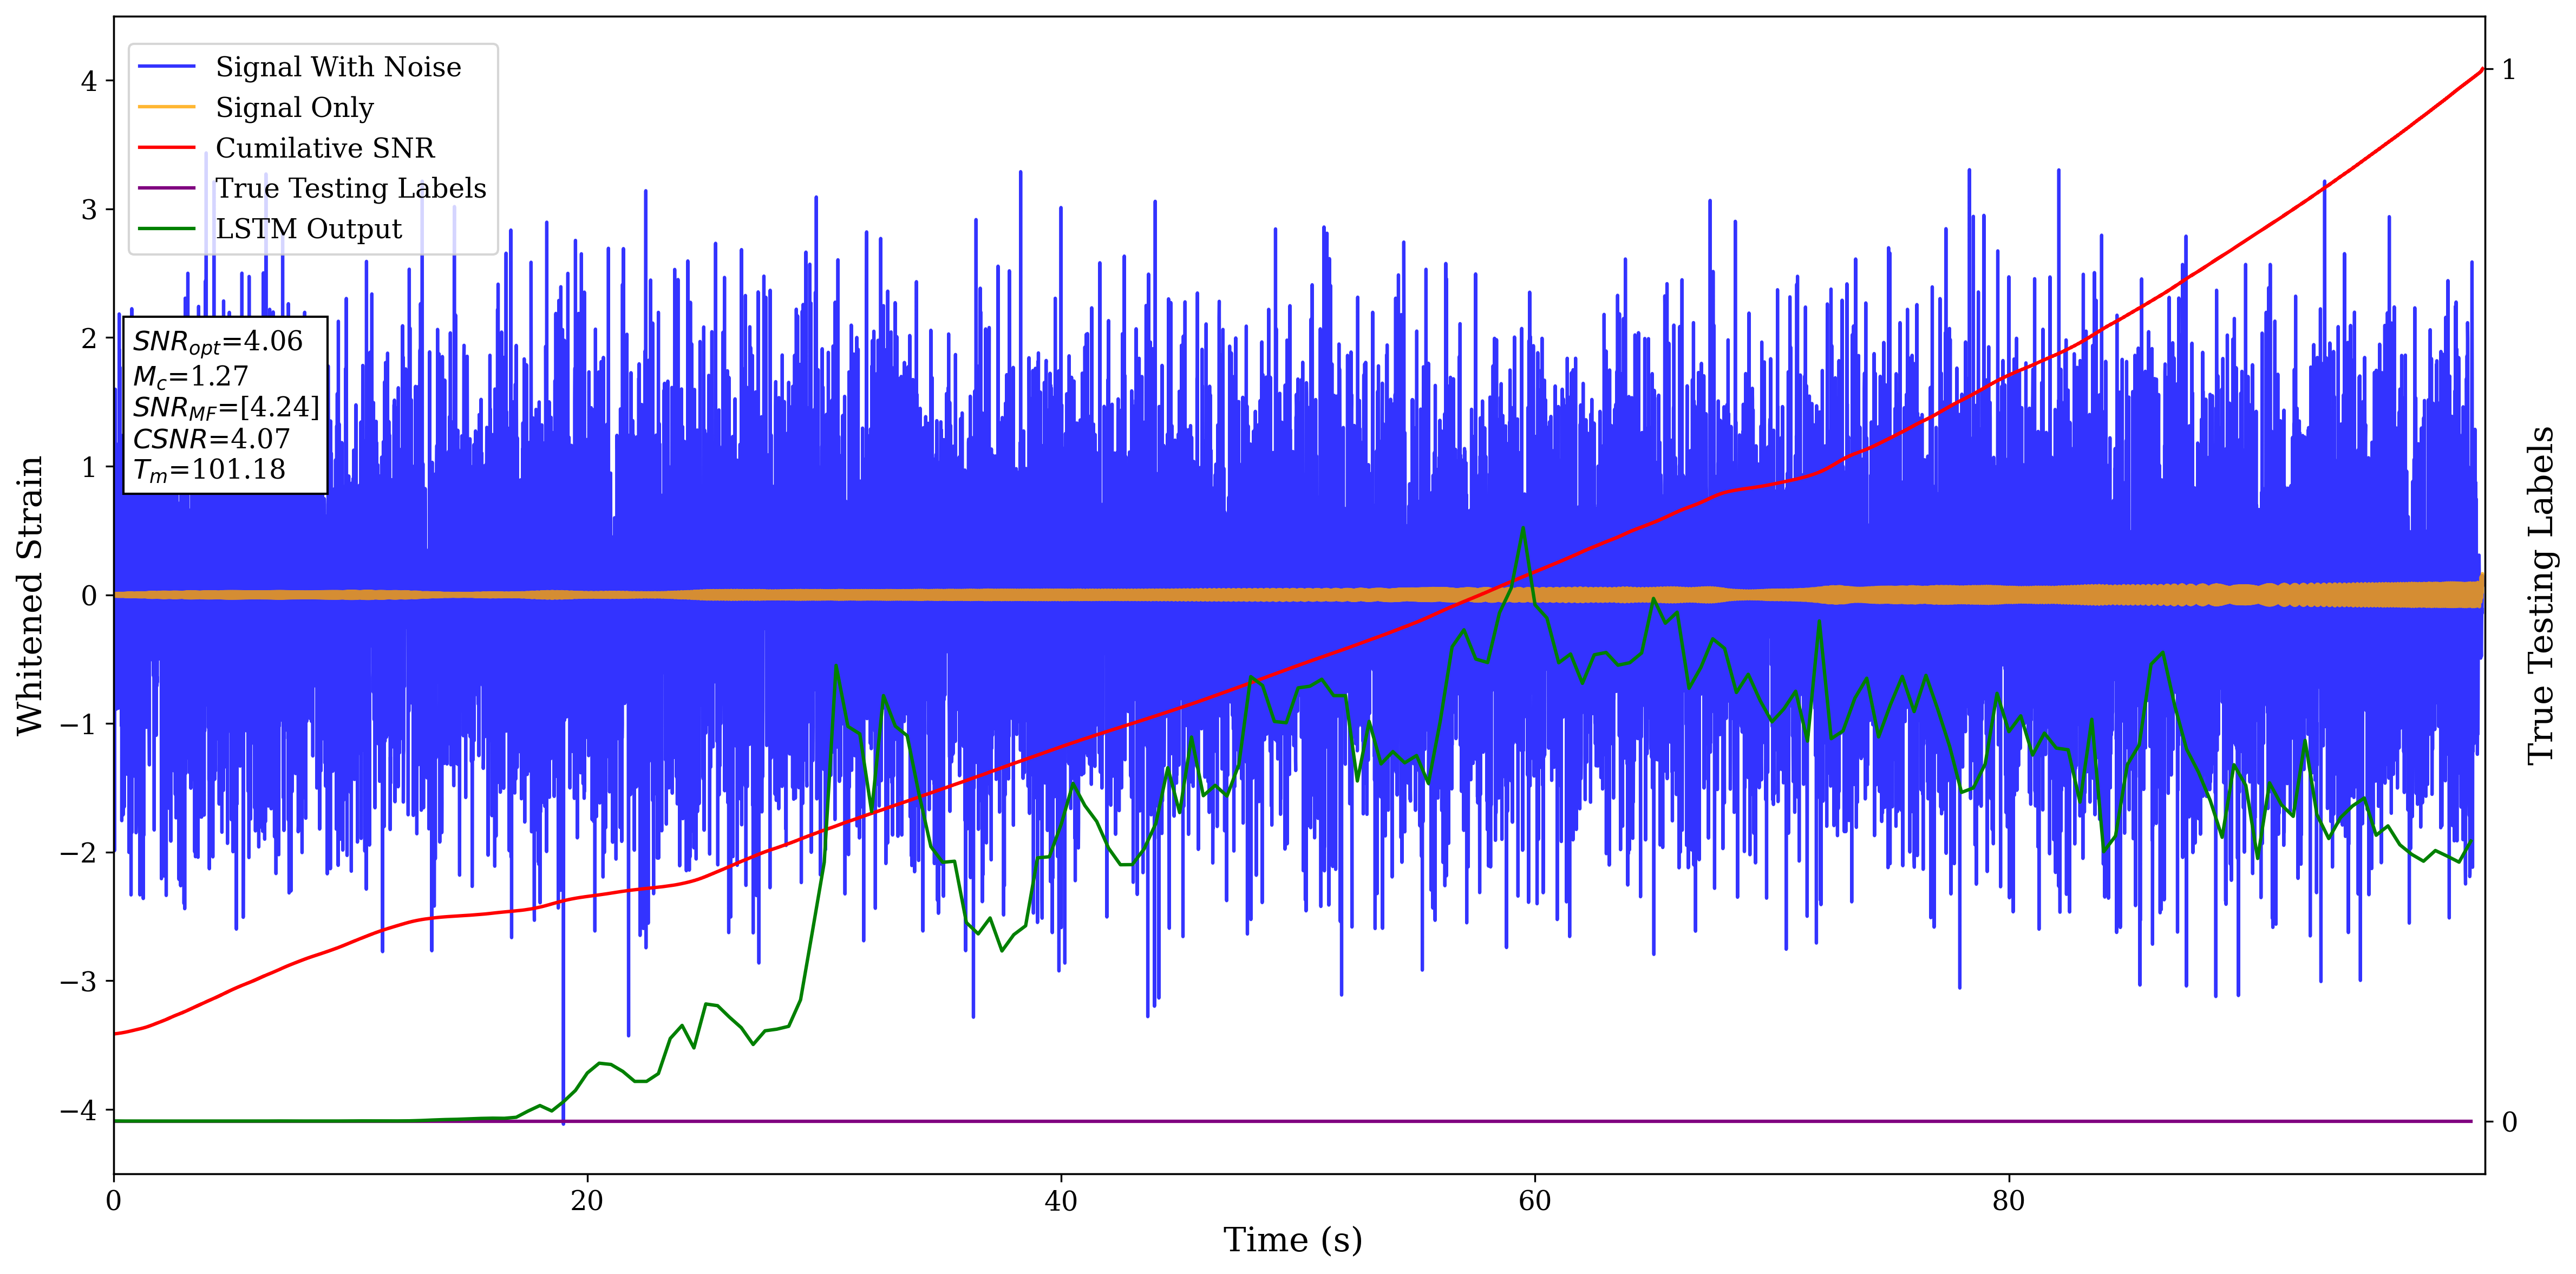Click the right axis tick label 1
This screenshot has width=2576, height=1274.
[2508, 70]
